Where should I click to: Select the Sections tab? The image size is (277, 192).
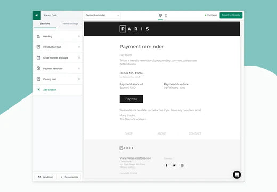[45, 24]
